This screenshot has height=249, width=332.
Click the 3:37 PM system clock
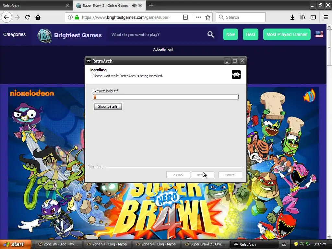click(320, 244)
